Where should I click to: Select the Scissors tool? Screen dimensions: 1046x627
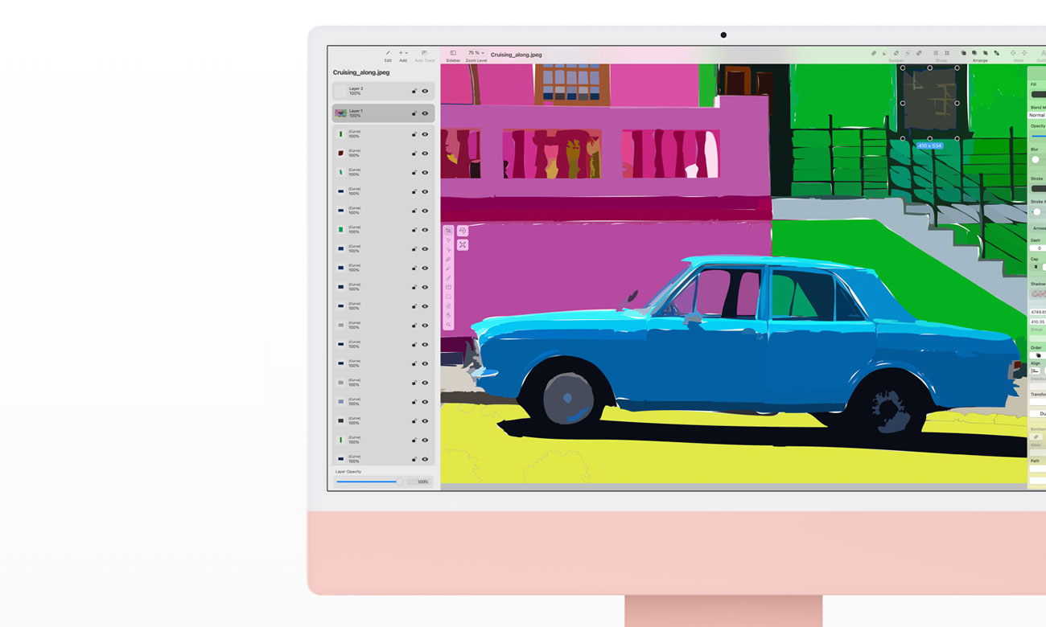click(x=448, y=250)
